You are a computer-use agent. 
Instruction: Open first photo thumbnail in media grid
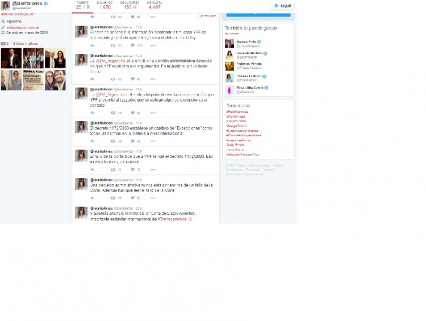[x=11, y=58]
